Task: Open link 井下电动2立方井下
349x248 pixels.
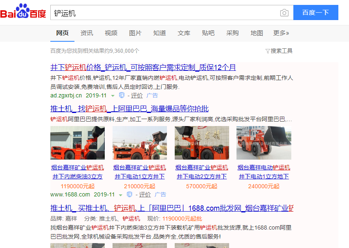Action: point(202,176)
